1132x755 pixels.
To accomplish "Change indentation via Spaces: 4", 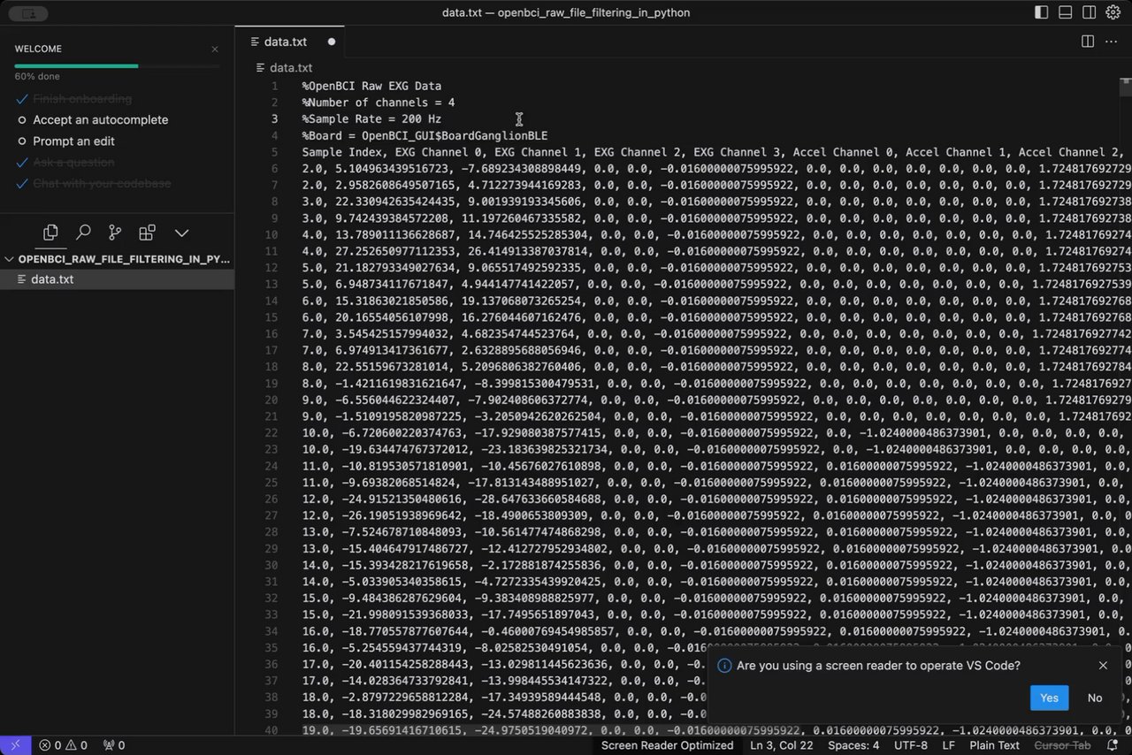I will coord(853,745).
